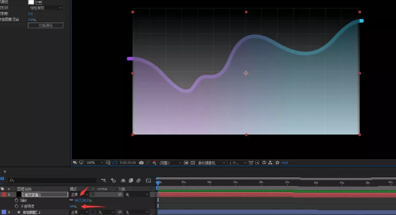Open the (完整) resolution dropdown

click(x=170, y=163)
